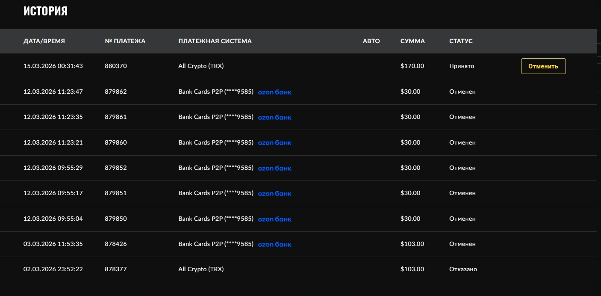Click Ozon Bank logo in payment 879850 row
Image resolution: width=601 pixels, height=296 pixels.
coord(274,219)
